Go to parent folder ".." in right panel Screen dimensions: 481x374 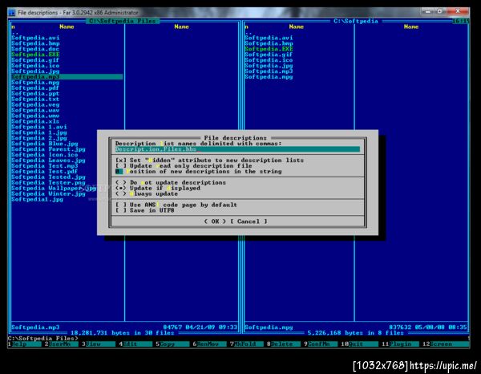249,32
